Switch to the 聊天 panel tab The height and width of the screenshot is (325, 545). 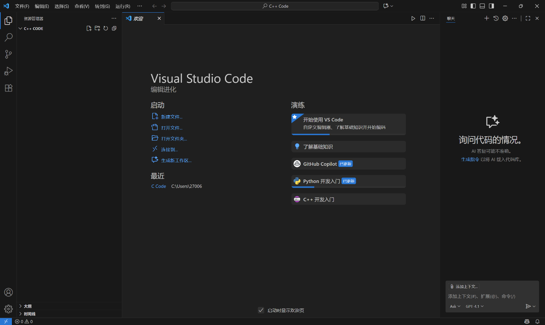[x=451, y=18]
